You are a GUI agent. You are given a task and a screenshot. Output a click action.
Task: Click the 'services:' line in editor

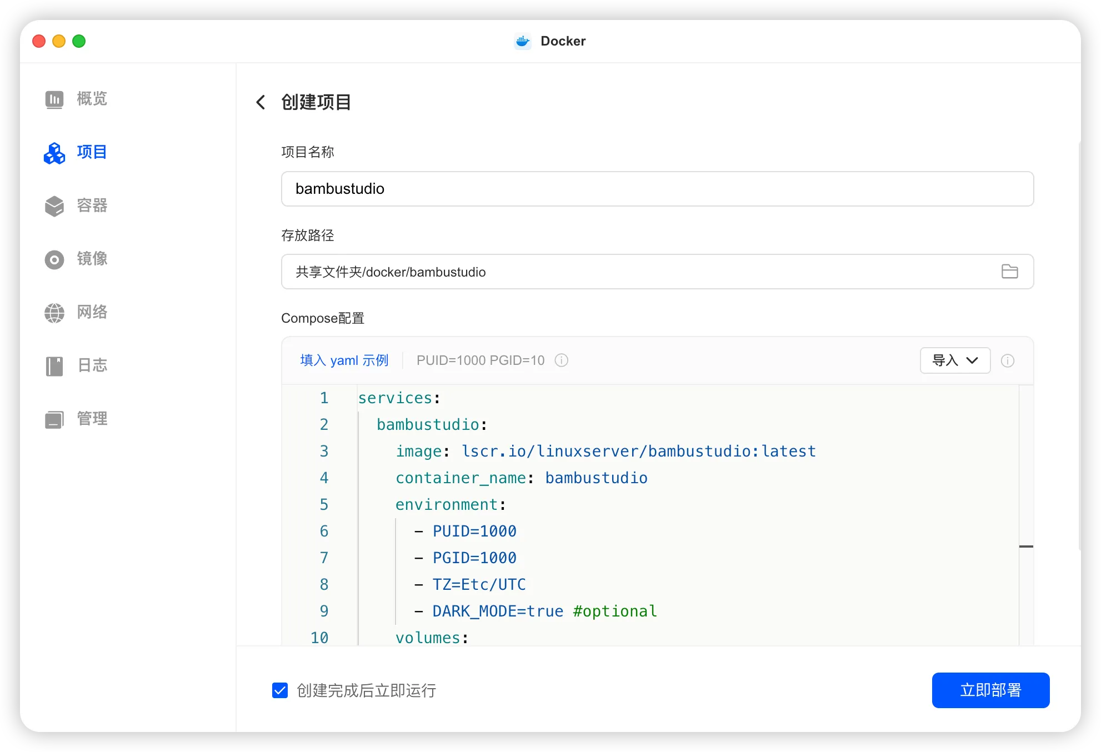[x=399, y=398]
